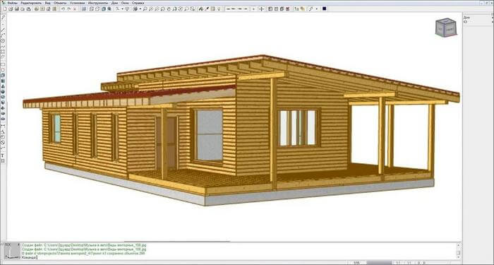The width and height of the screenshot is (494, 265).
Task: Expand the dropdown arrow before the move cross icon
Action: click(x=253, y=8)
